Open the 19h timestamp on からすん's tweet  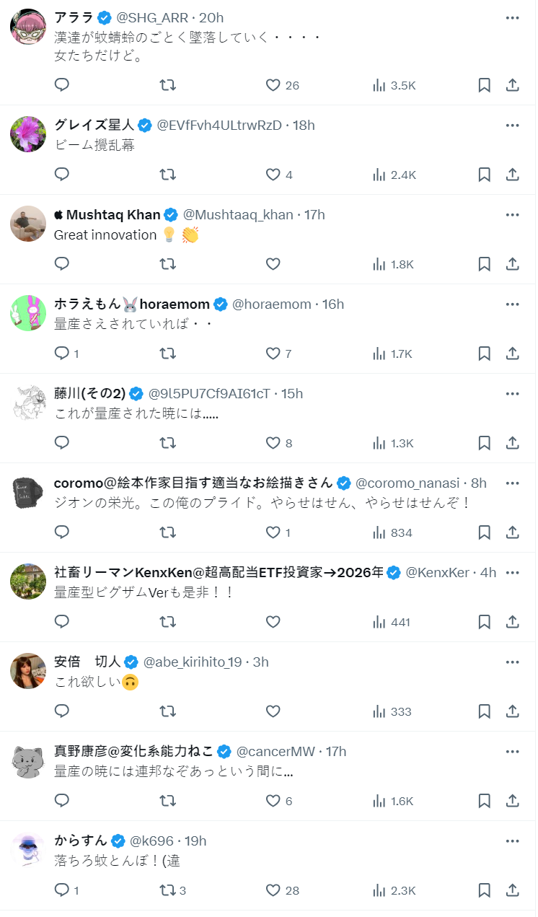click(x=195, y=841)
